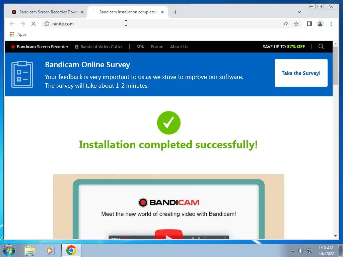This screenshot has width=343, height=257.
Task: Click the survey clipboard icon
Action: (22, 75)
